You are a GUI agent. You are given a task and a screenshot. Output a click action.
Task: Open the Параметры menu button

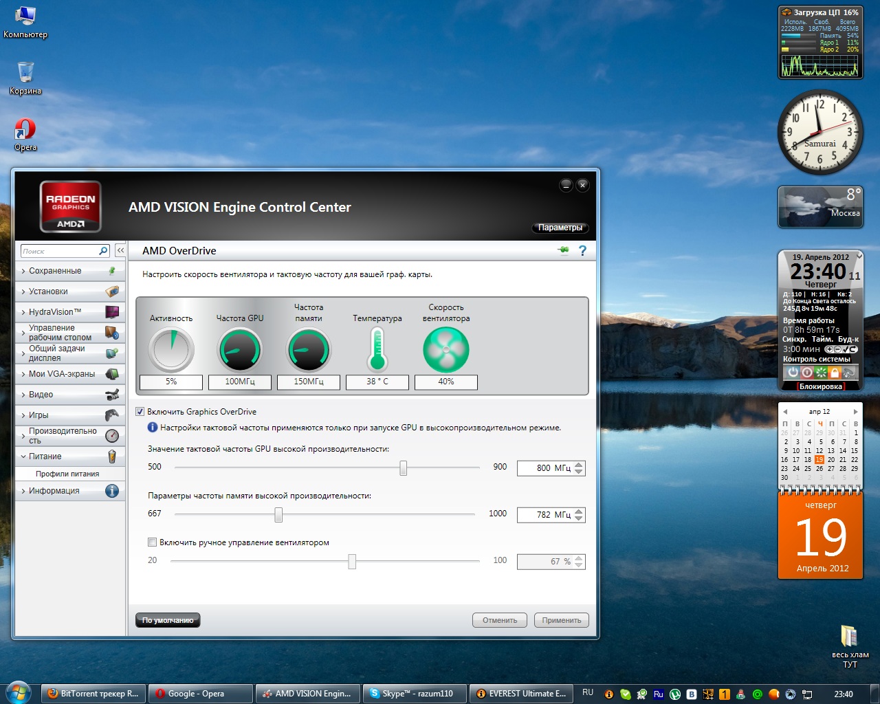point(560,228)
